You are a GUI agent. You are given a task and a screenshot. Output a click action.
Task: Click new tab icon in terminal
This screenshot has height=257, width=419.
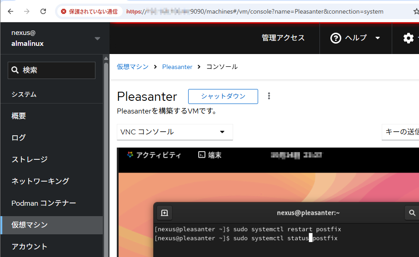coord(165,213)
